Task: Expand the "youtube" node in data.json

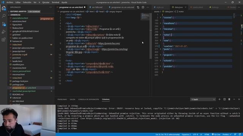Action: pos(160,66)
